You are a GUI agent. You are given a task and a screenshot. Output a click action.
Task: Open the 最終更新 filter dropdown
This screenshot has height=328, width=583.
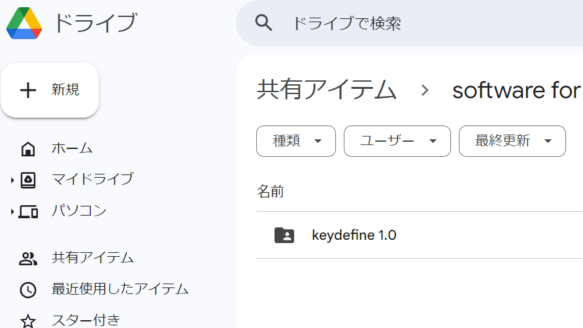pos(512,141)
